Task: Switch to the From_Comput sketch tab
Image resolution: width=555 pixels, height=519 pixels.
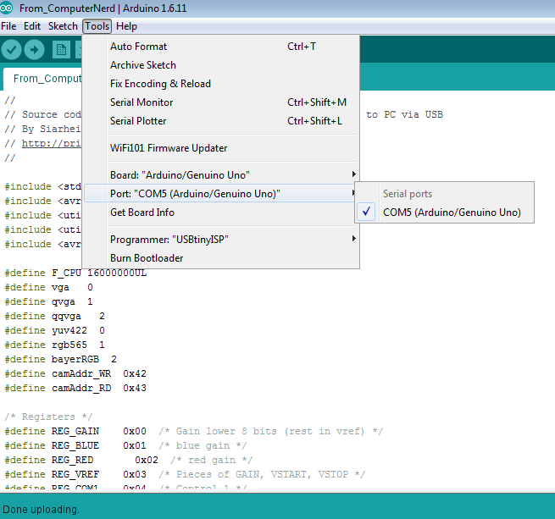Action: pyautogui.click(x=43, y=79)
